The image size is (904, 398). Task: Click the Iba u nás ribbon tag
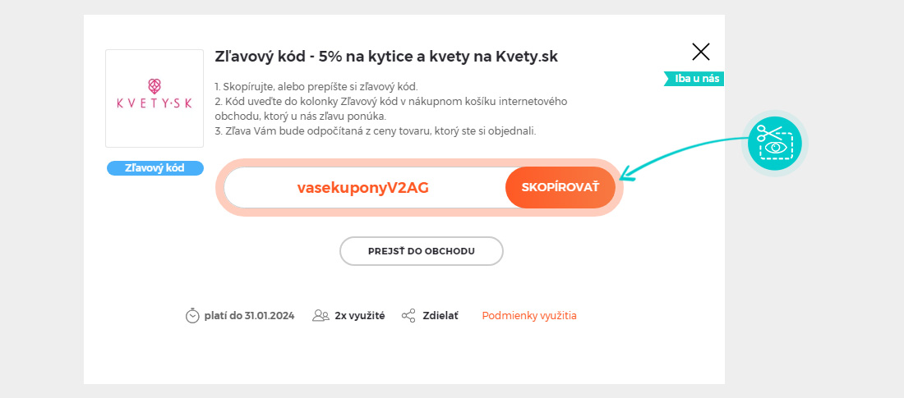coord(694,79)
